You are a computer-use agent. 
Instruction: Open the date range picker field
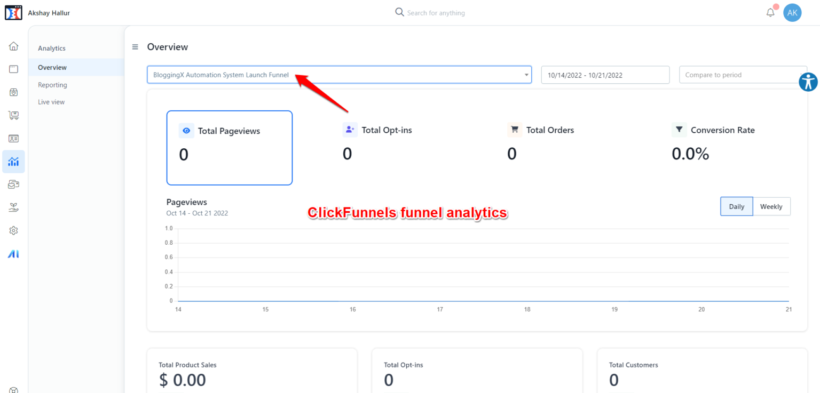tap(605, 75)
